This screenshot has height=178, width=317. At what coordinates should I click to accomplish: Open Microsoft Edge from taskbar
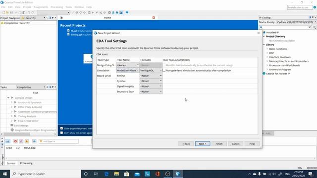pos(106,174)
